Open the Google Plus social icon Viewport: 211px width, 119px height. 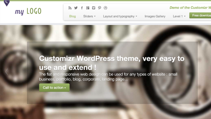(88, 8)
